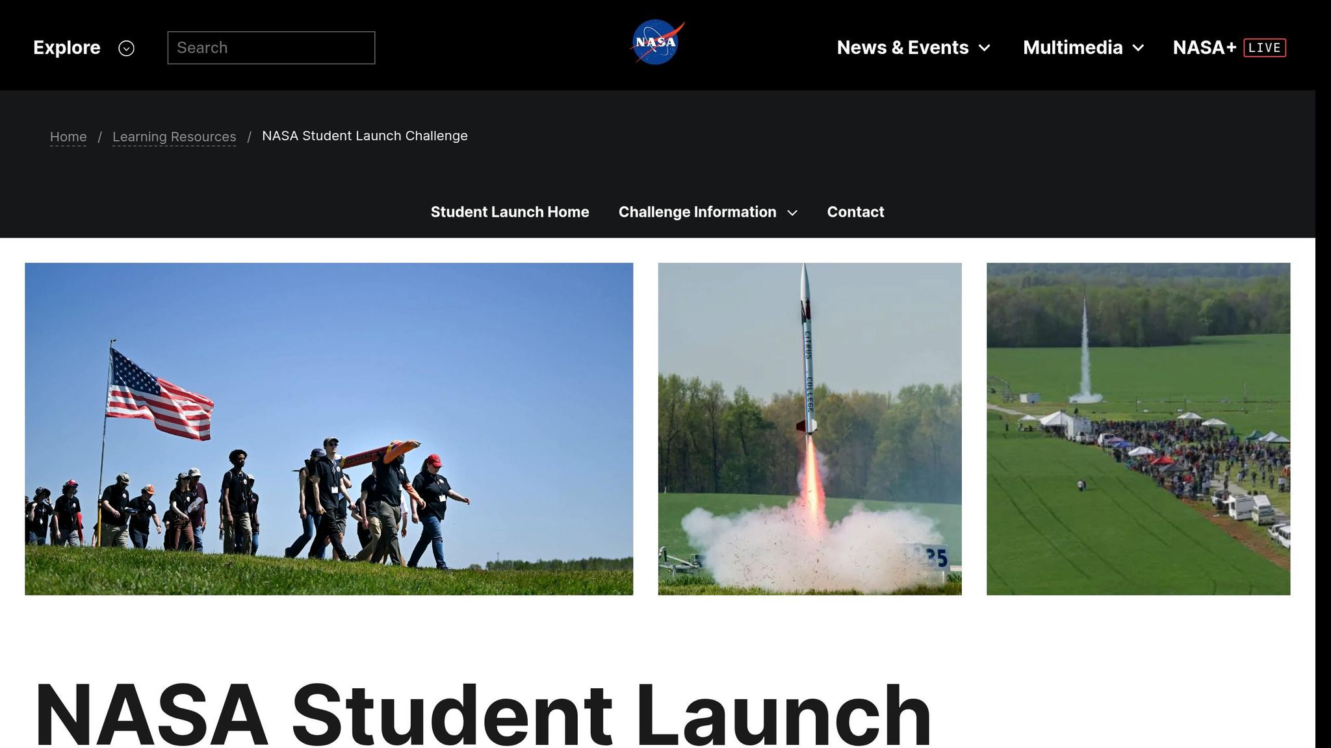Click the NASA meatball logo
The image size is (1331, 748).
coord(658,43)
